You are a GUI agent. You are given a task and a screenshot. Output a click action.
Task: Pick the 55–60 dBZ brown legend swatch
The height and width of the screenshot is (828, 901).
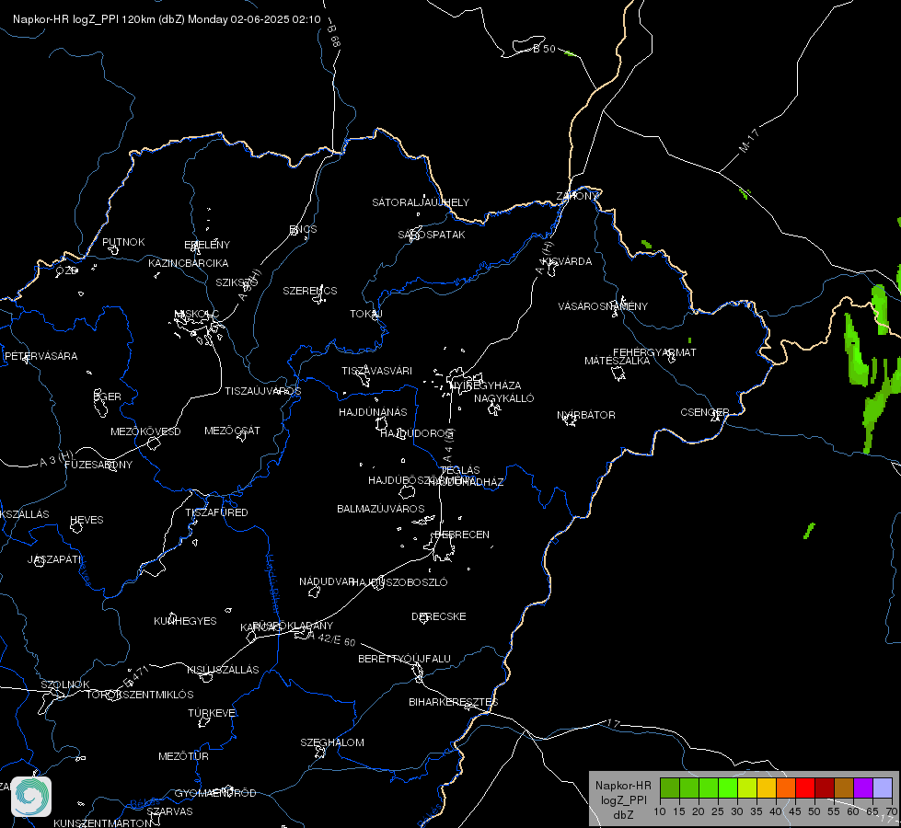844,788
